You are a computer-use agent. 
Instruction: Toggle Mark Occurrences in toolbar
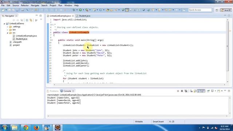coord(127,10)
